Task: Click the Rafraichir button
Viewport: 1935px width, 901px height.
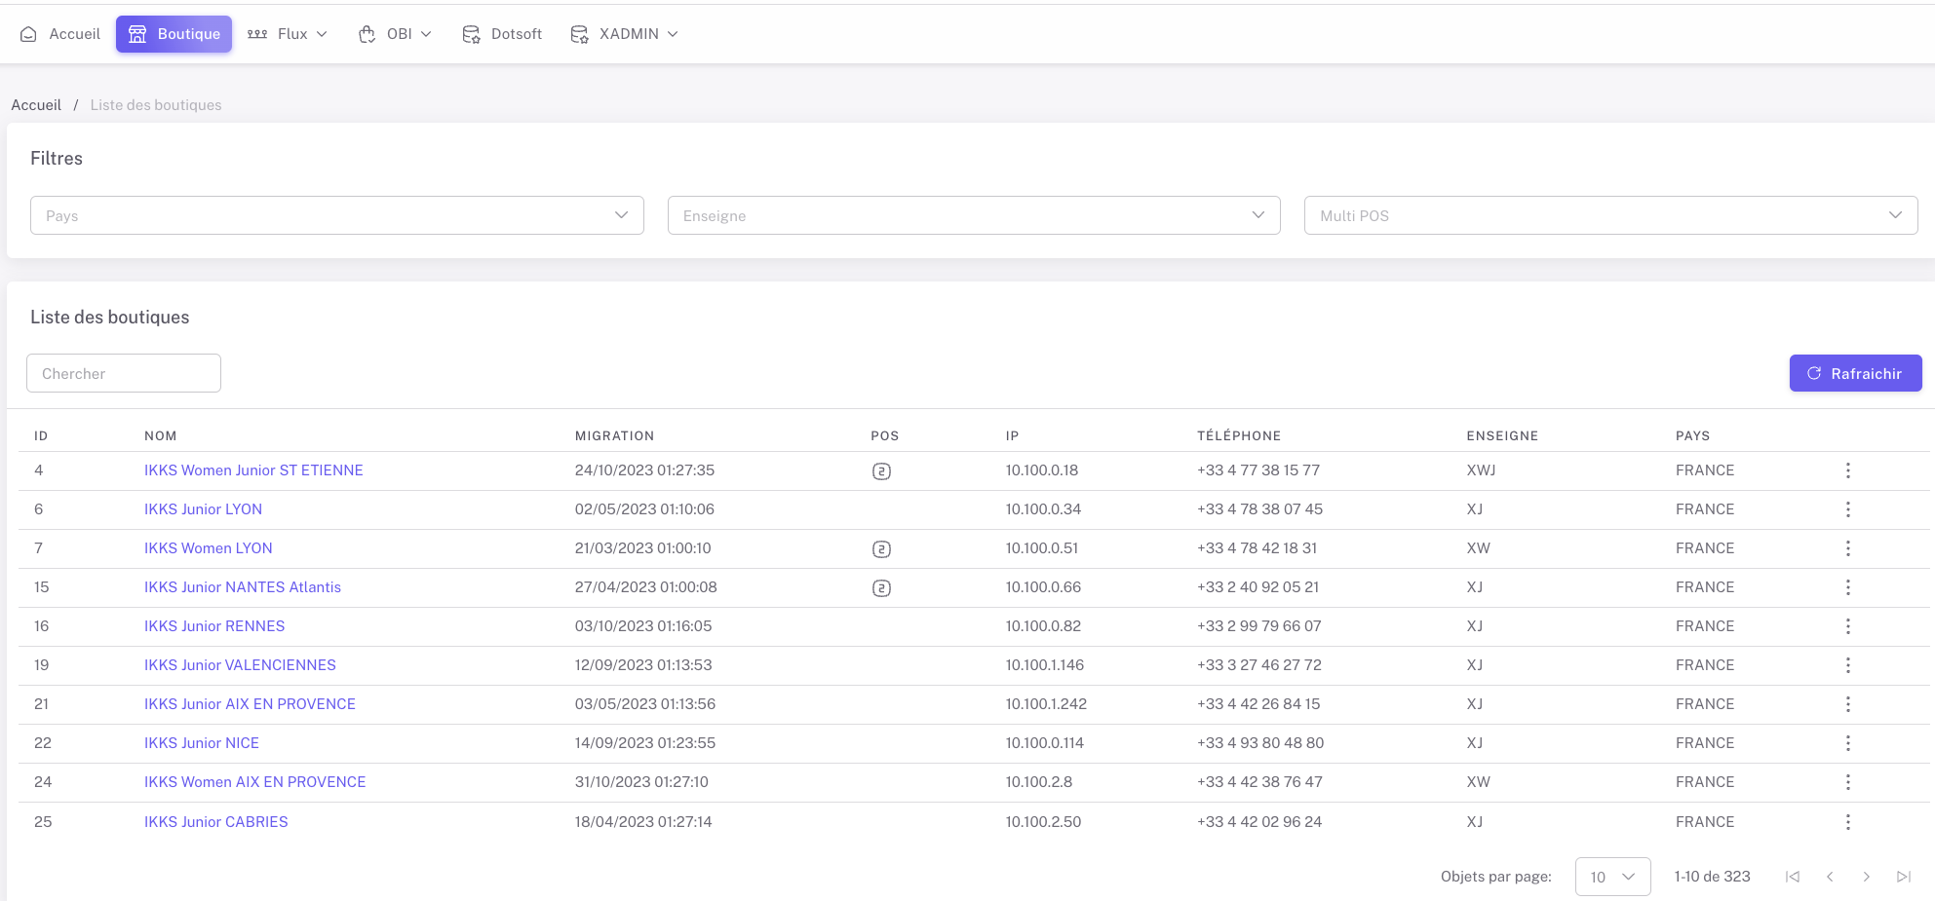Action: [1854, 373]
